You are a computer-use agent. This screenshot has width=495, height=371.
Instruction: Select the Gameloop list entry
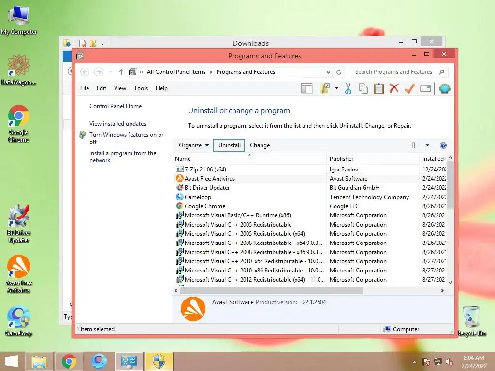[310, 197]
